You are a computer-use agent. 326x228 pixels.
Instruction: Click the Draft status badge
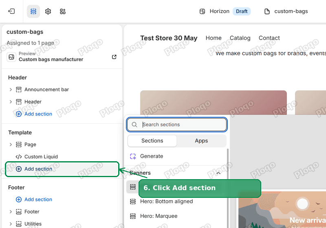[x=242, y=11]
